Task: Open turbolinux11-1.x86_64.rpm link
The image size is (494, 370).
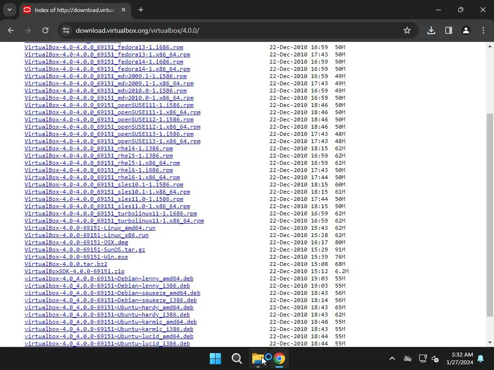Action: 114,221
